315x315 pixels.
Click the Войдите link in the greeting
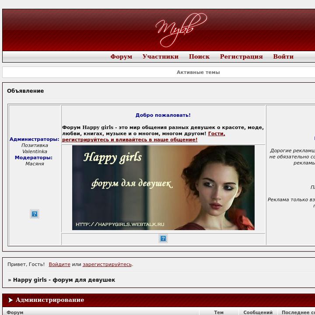(59, 264)
